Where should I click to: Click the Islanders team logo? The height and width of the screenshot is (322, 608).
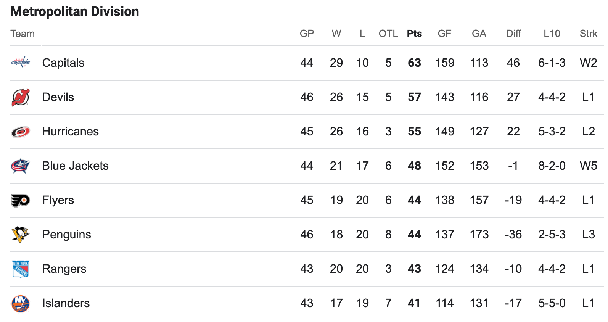[21, 303]
